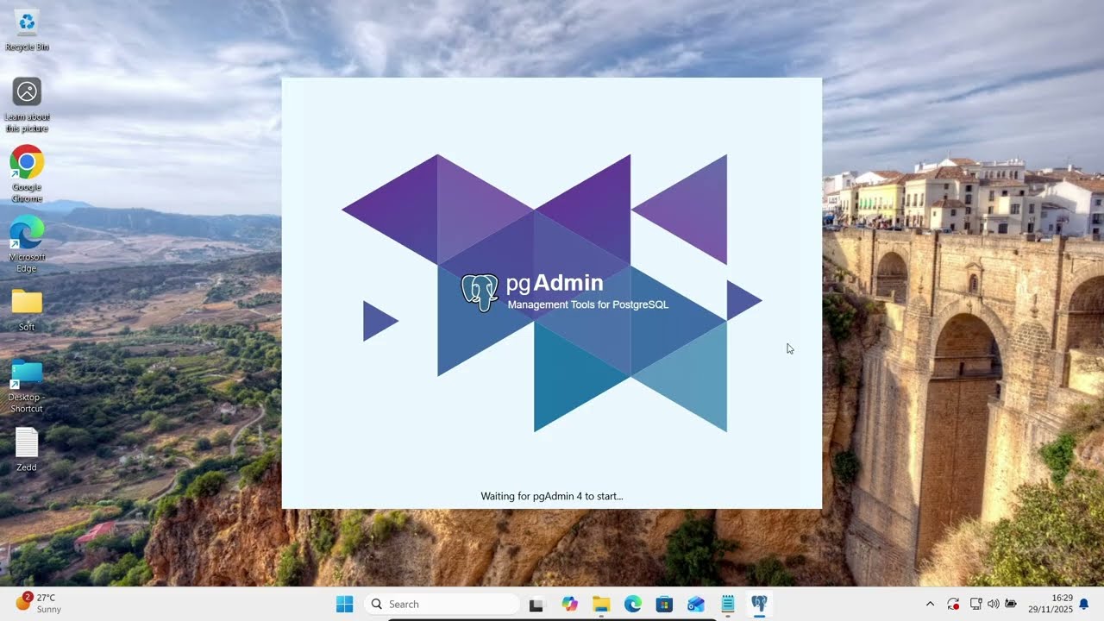Click the taskbar Search box
This screenshot has width=1104, height=621.
(442, 604)
